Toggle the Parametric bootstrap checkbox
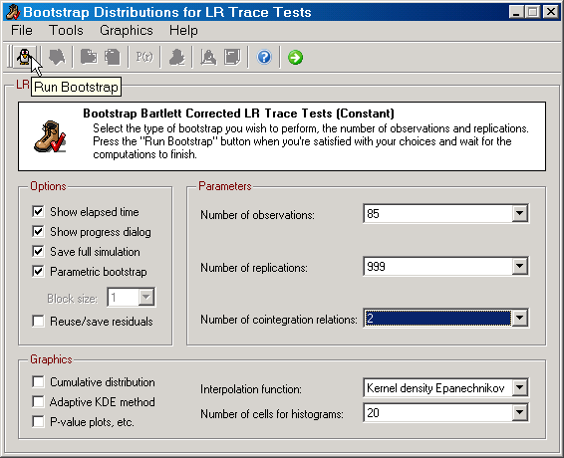Viewport: 564px width, 458px height. (x=38, y=271)
